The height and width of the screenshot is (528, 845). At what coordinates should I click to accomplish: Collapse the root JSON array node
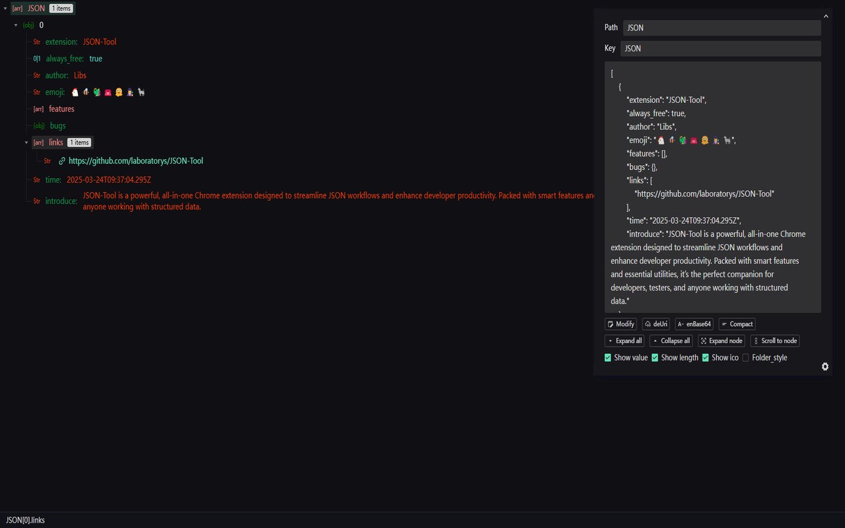[5, 9]
